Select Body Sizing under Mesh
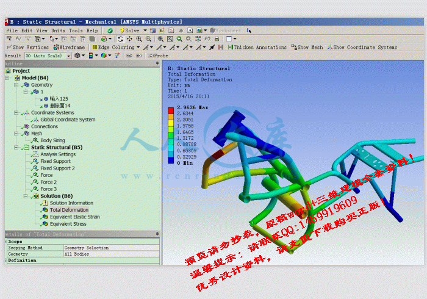 [52, 140]
